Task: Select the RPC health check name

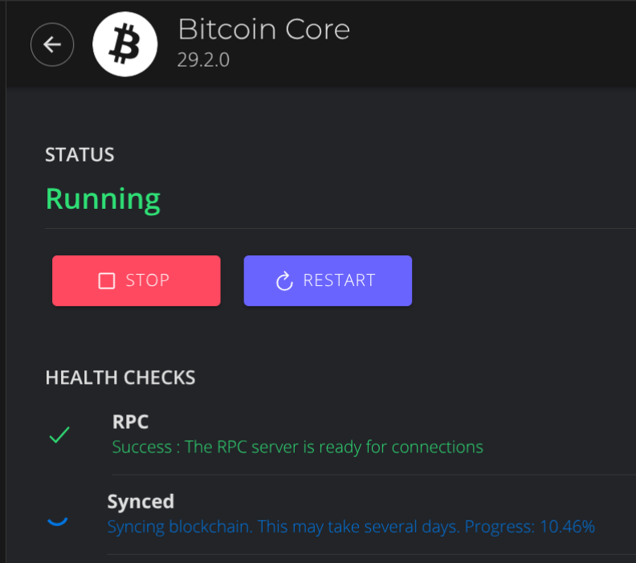Action: pyautogui.click(x=130, y=422)
